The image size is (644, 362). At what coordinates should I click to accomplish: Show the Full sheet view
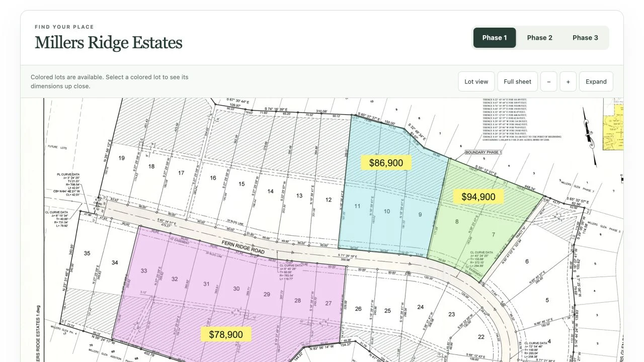(x=518, y=81)
